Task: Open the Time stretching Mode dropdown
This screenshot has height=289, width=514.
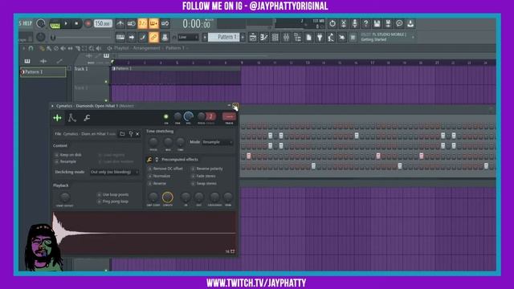Action: pos(218,142)
